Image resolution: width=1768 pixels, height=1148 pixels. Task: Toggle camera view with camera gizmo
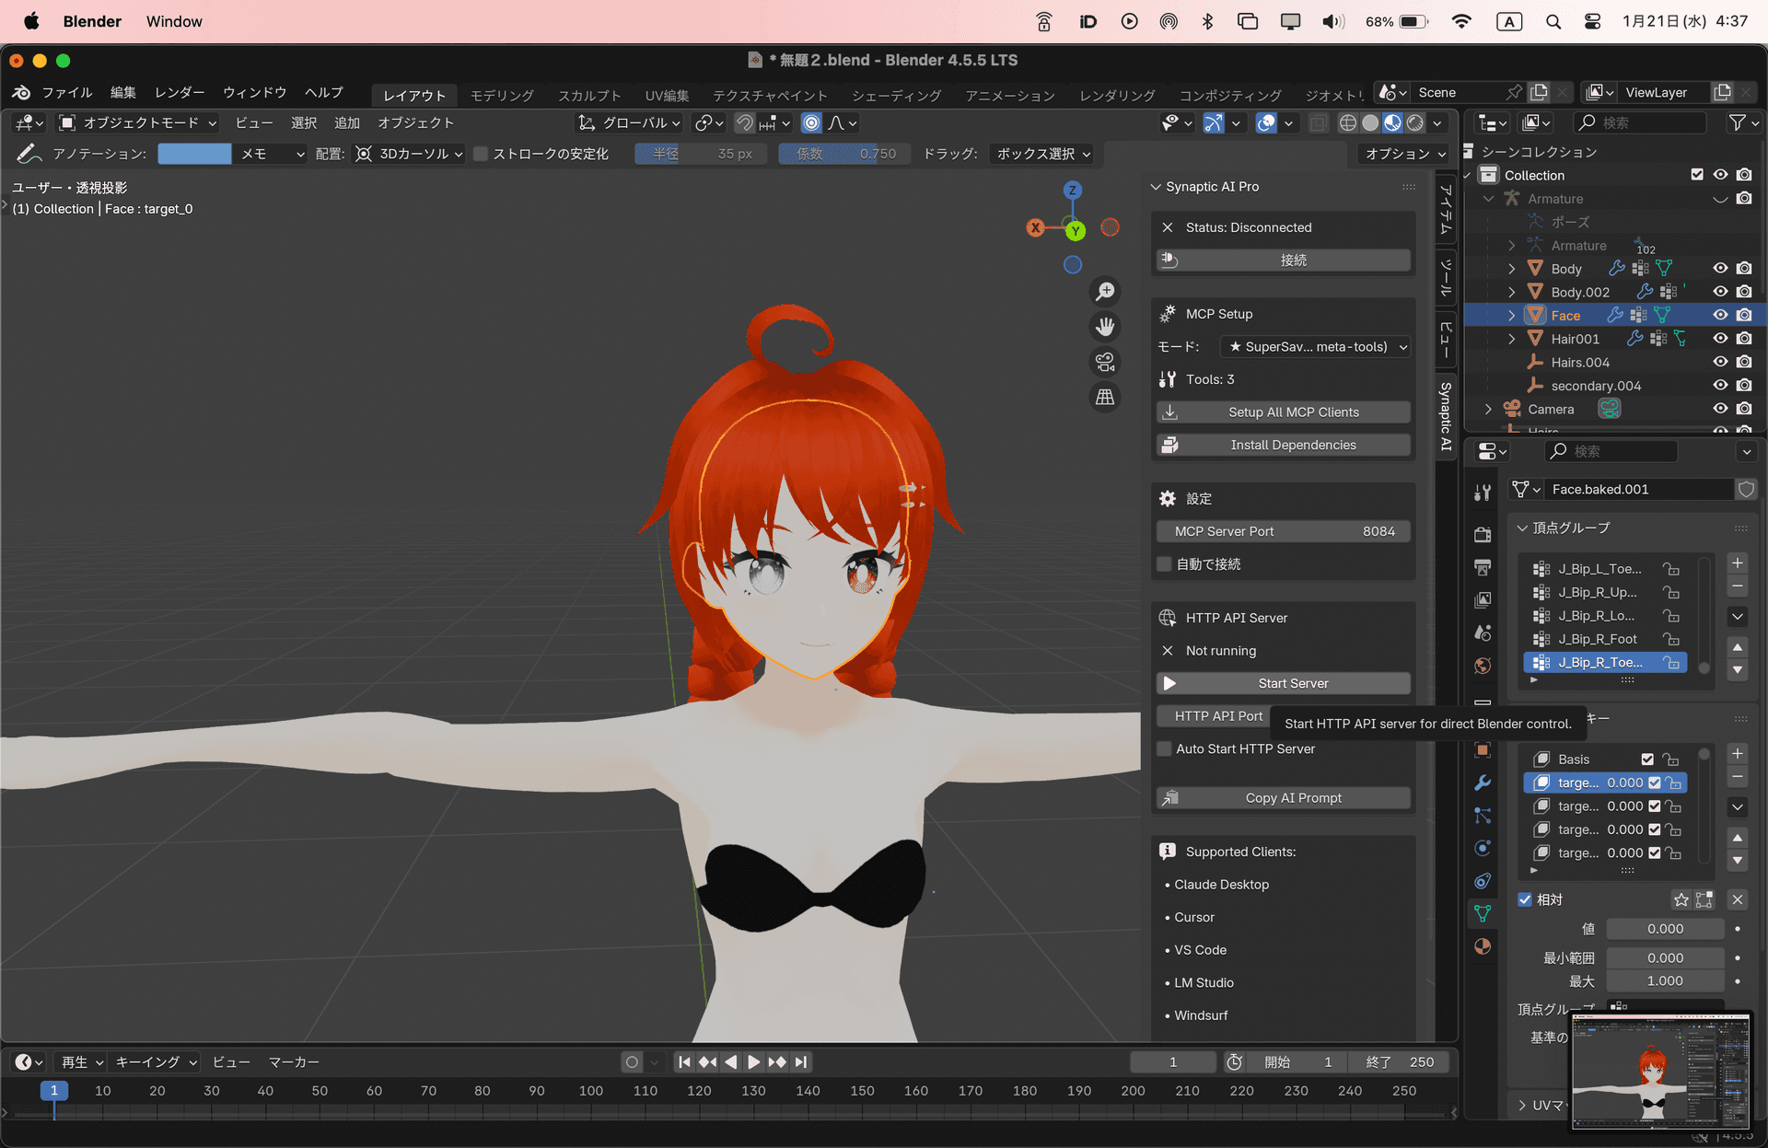(x=1105, y=362)
